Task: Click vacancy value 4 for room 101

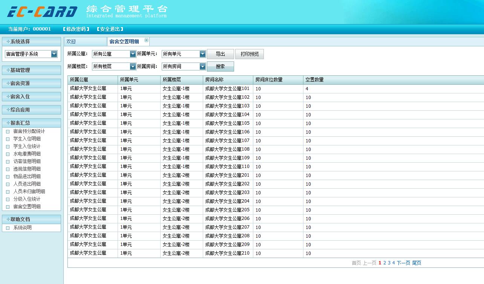Action: tap(307, 89)
